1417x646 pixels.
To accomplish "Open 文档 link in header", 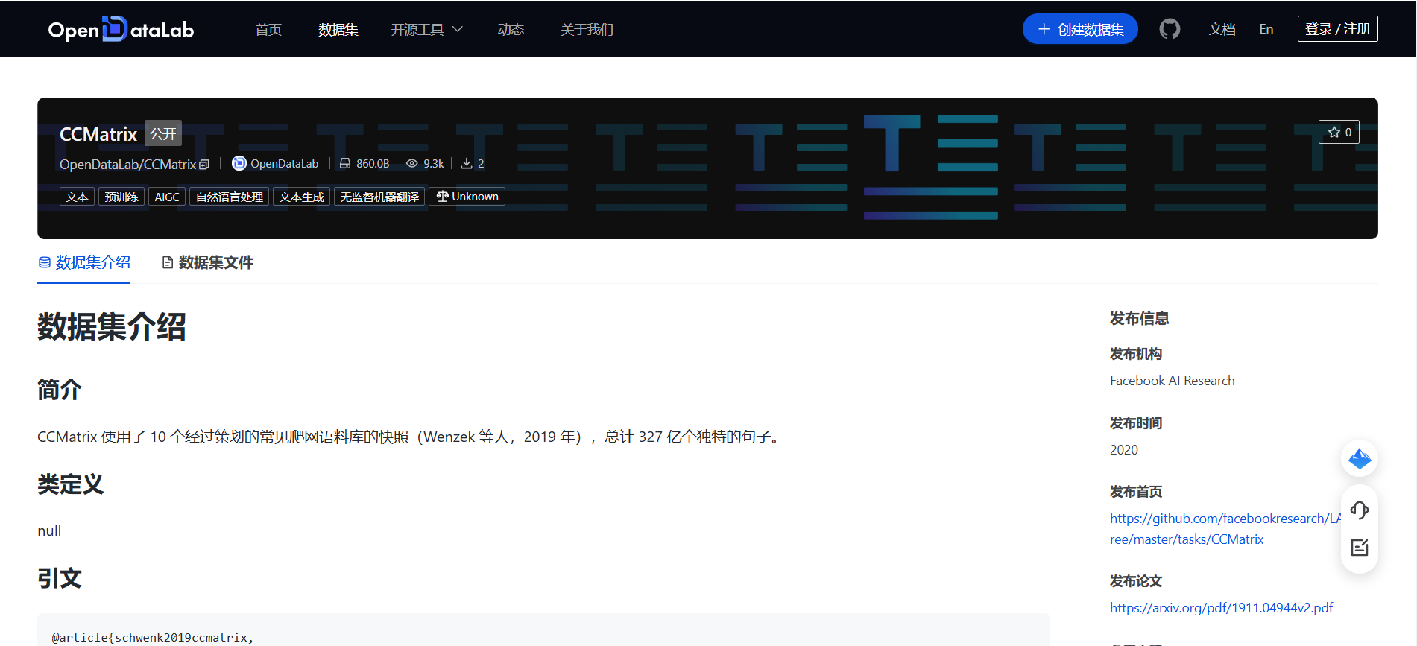I will tap(1222, 29).
